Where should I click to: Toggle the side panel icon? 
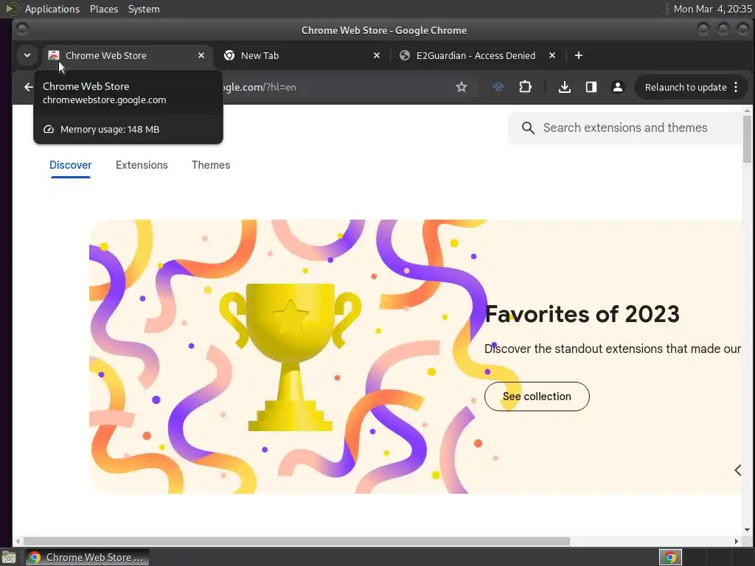pyautogui.click(x=591, y=87)
